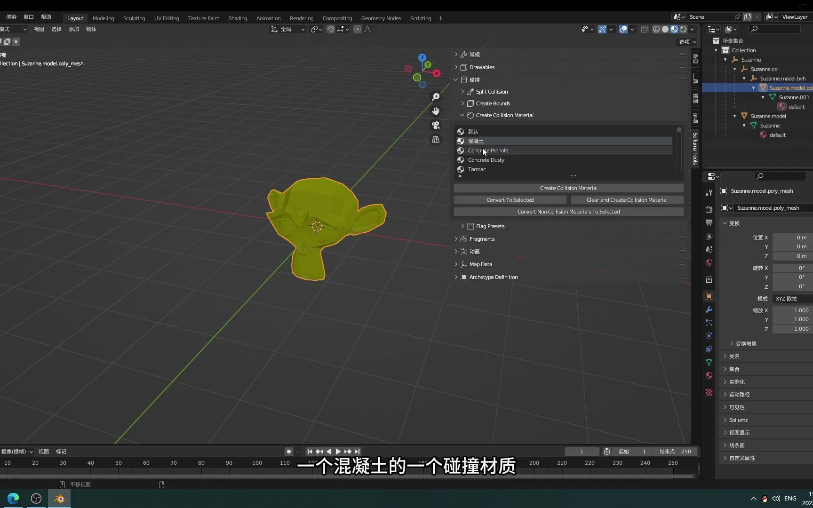
Task: Click the Create Collision Material button
Action: click(568, 188)
